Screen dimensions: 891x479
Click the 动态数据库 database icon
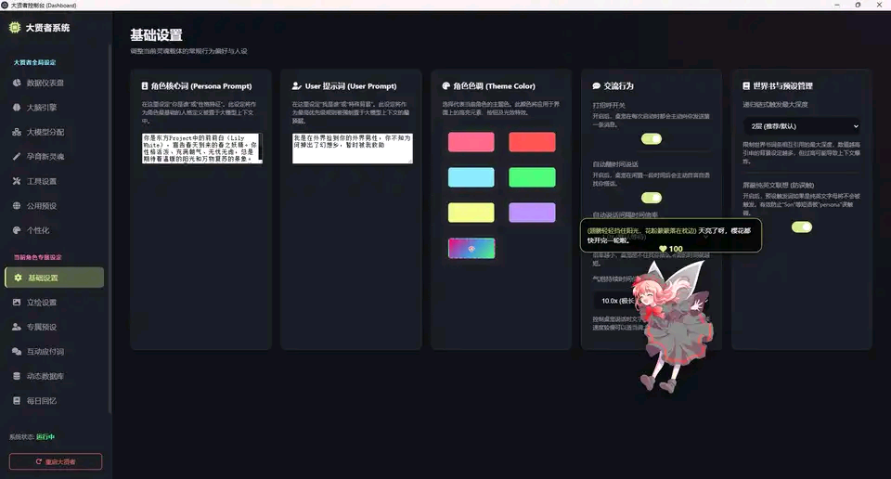point(17,376)
